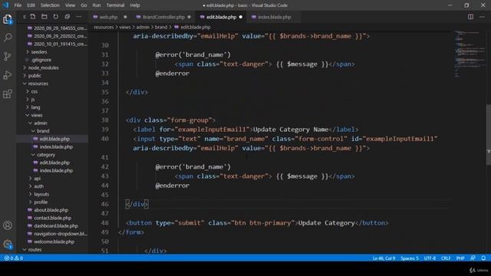
Task: Collapse the brand folder
Action: pos(43,131)
